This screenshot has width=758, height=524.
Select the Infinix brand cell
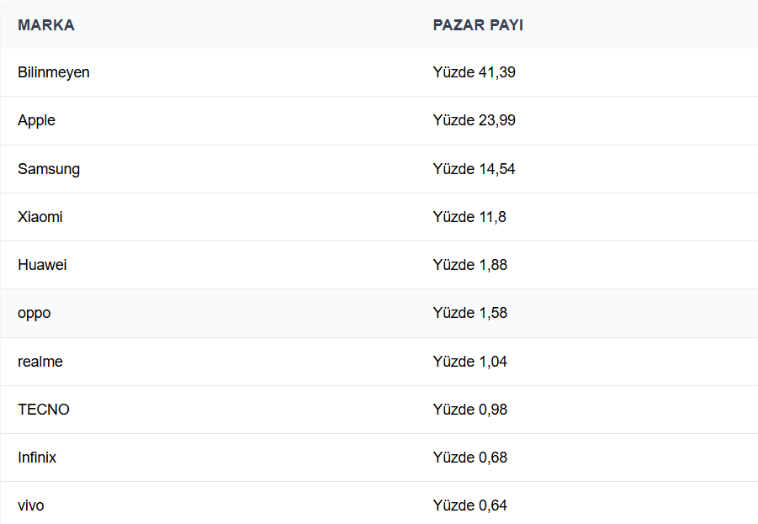coord(37,458)
